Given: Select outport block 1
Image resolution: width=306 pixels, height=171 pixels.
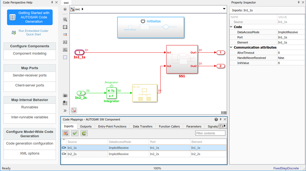Looking at the screenshot, I should click(x=221, y=52).
